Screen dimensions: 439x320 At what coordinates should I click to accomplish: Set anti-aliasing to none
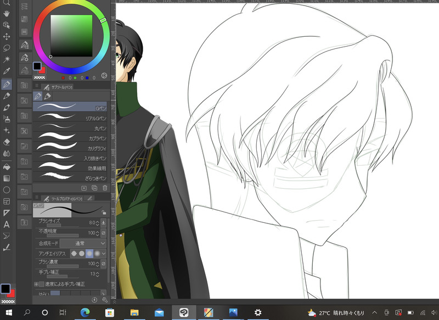[74, 254]
